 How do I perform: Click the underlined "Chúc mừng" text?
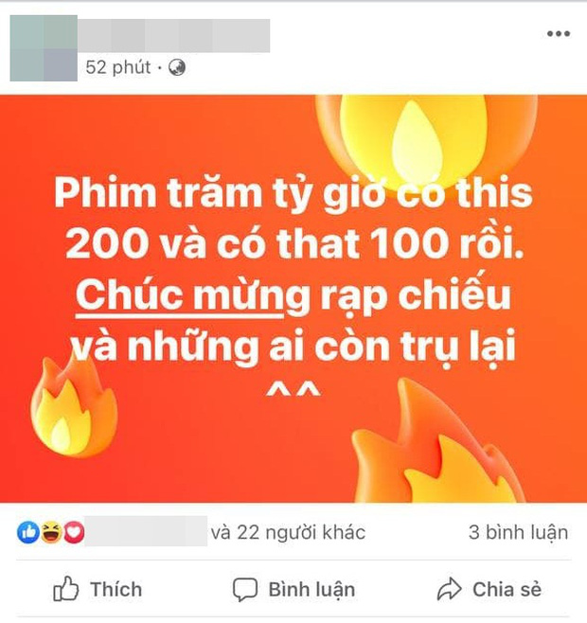point(180,294)
